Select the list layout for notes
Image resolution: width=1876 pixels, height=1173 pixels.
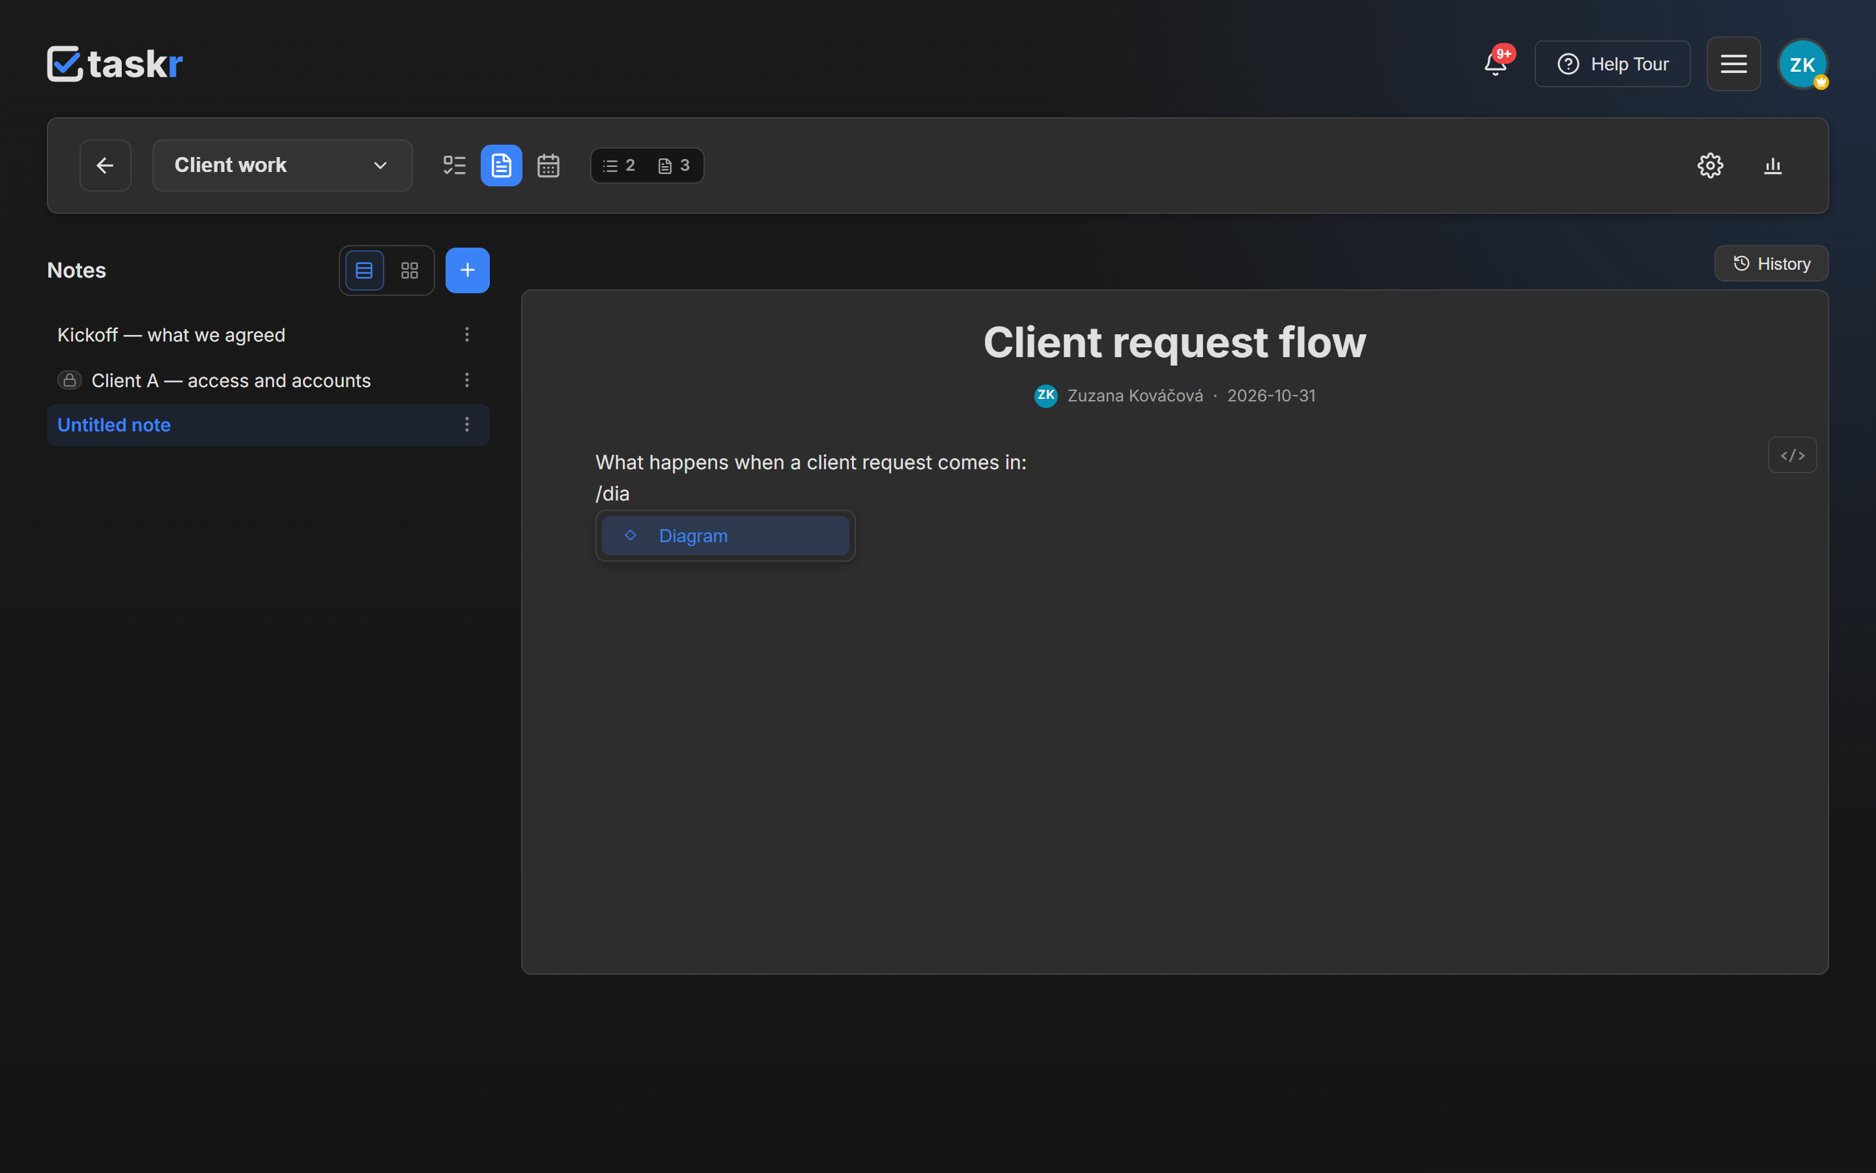(x=364, y=270)
